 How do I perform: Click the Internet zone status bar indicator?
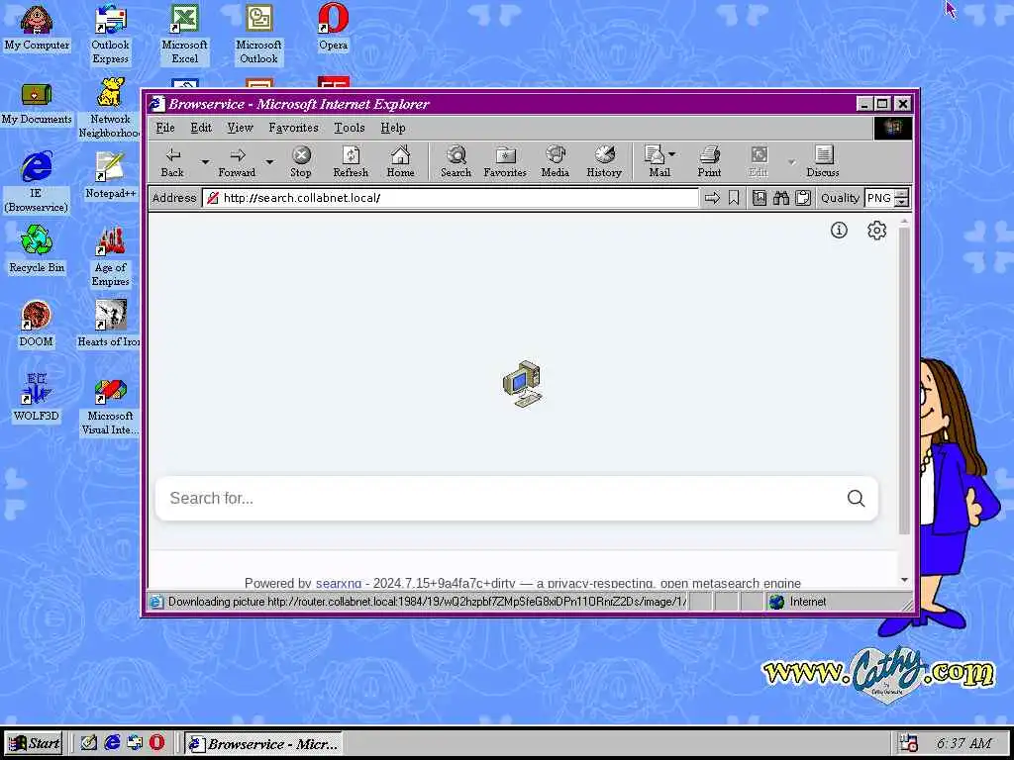pos(798,602)
